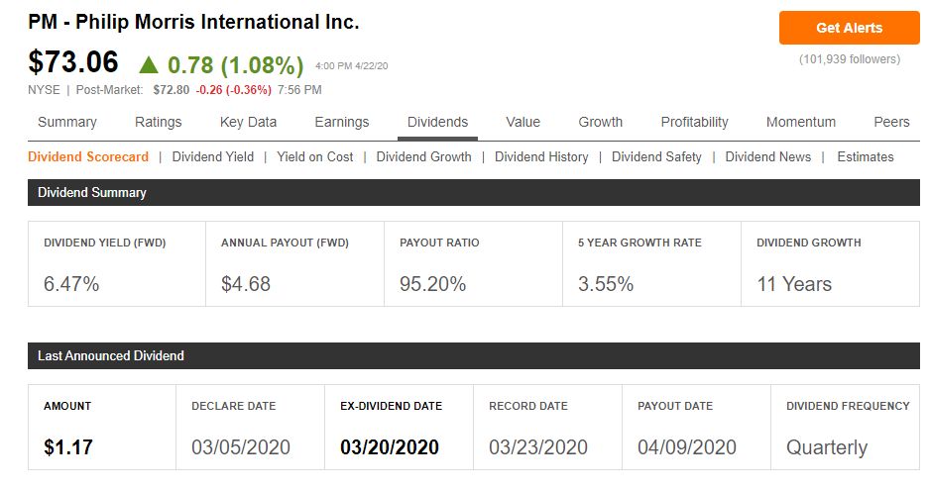Switch to the Ratings tab
The image size is (929, 488).
159,122
